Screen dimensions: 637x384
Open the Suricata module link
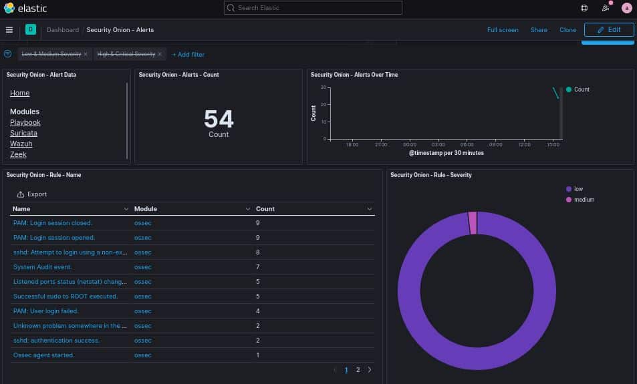coord(23,133)
